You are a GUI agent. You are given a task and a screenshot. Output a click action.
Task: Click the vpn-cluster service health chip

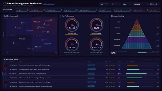[36, 10]
